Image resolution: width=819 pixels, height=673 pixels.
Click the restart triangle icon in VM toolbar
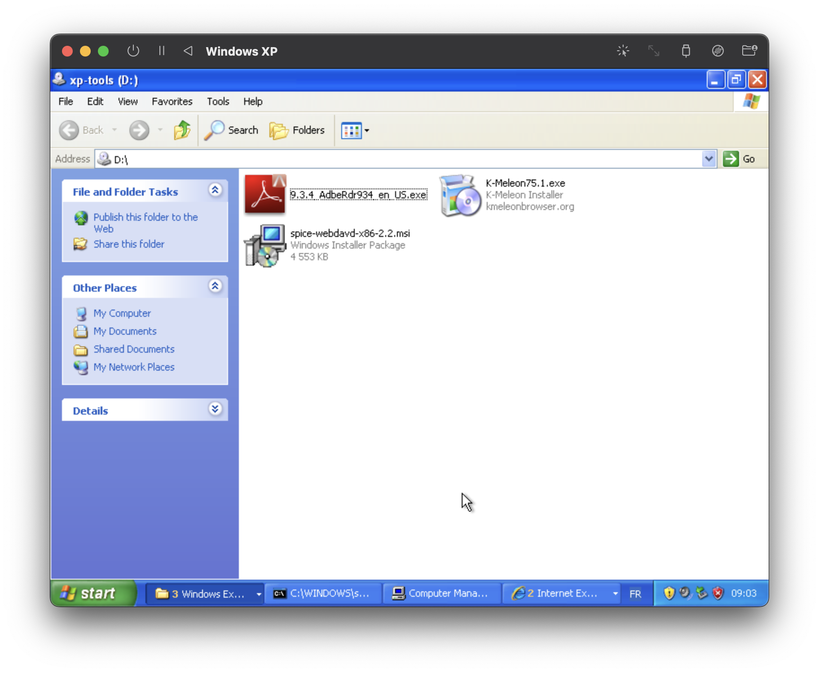click(188, 51)
